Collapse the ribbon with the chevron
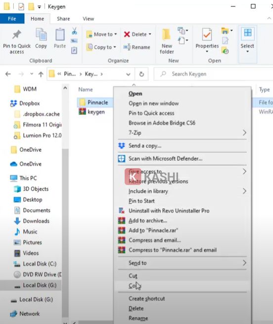Image resolution: width=273 pixels, height=324 pixels. 269,18
